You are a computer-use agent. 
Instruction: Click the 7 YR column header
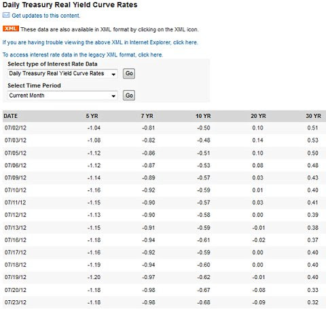(147, 116)
